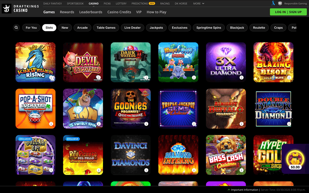This screenshot has height=193, width=309.
Task: Open the Casino Credits tab
Action: [119, 12]
